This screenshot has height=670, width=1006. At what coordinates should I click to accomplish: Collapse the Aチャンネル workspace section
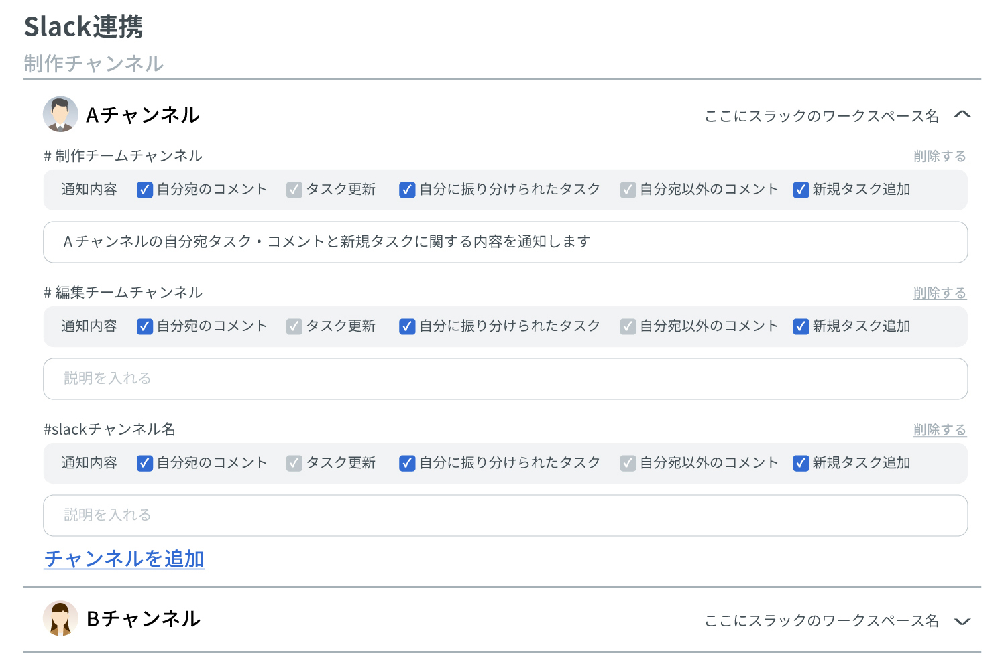962,115
